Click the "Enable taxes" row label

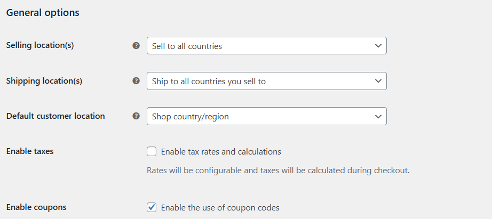coord(30,151)
